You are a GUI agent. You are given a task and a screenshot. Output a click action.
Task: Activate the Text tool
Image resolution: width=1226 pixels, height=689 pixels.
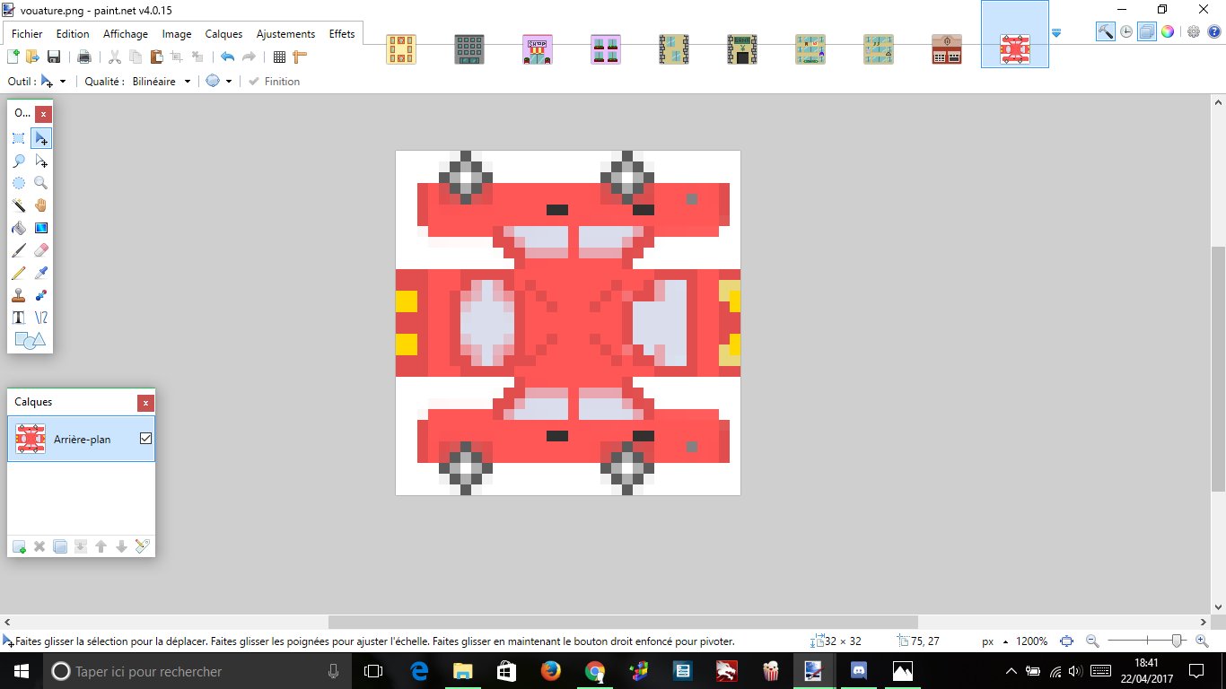pyautogui.click(x=18, y=318)
